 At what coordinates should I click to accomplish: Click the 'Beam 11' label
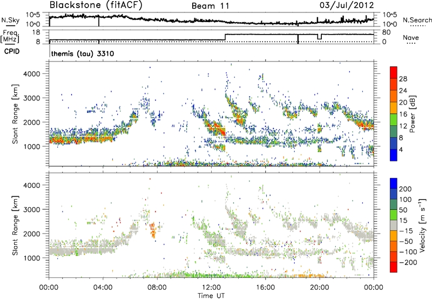(211, 6)
